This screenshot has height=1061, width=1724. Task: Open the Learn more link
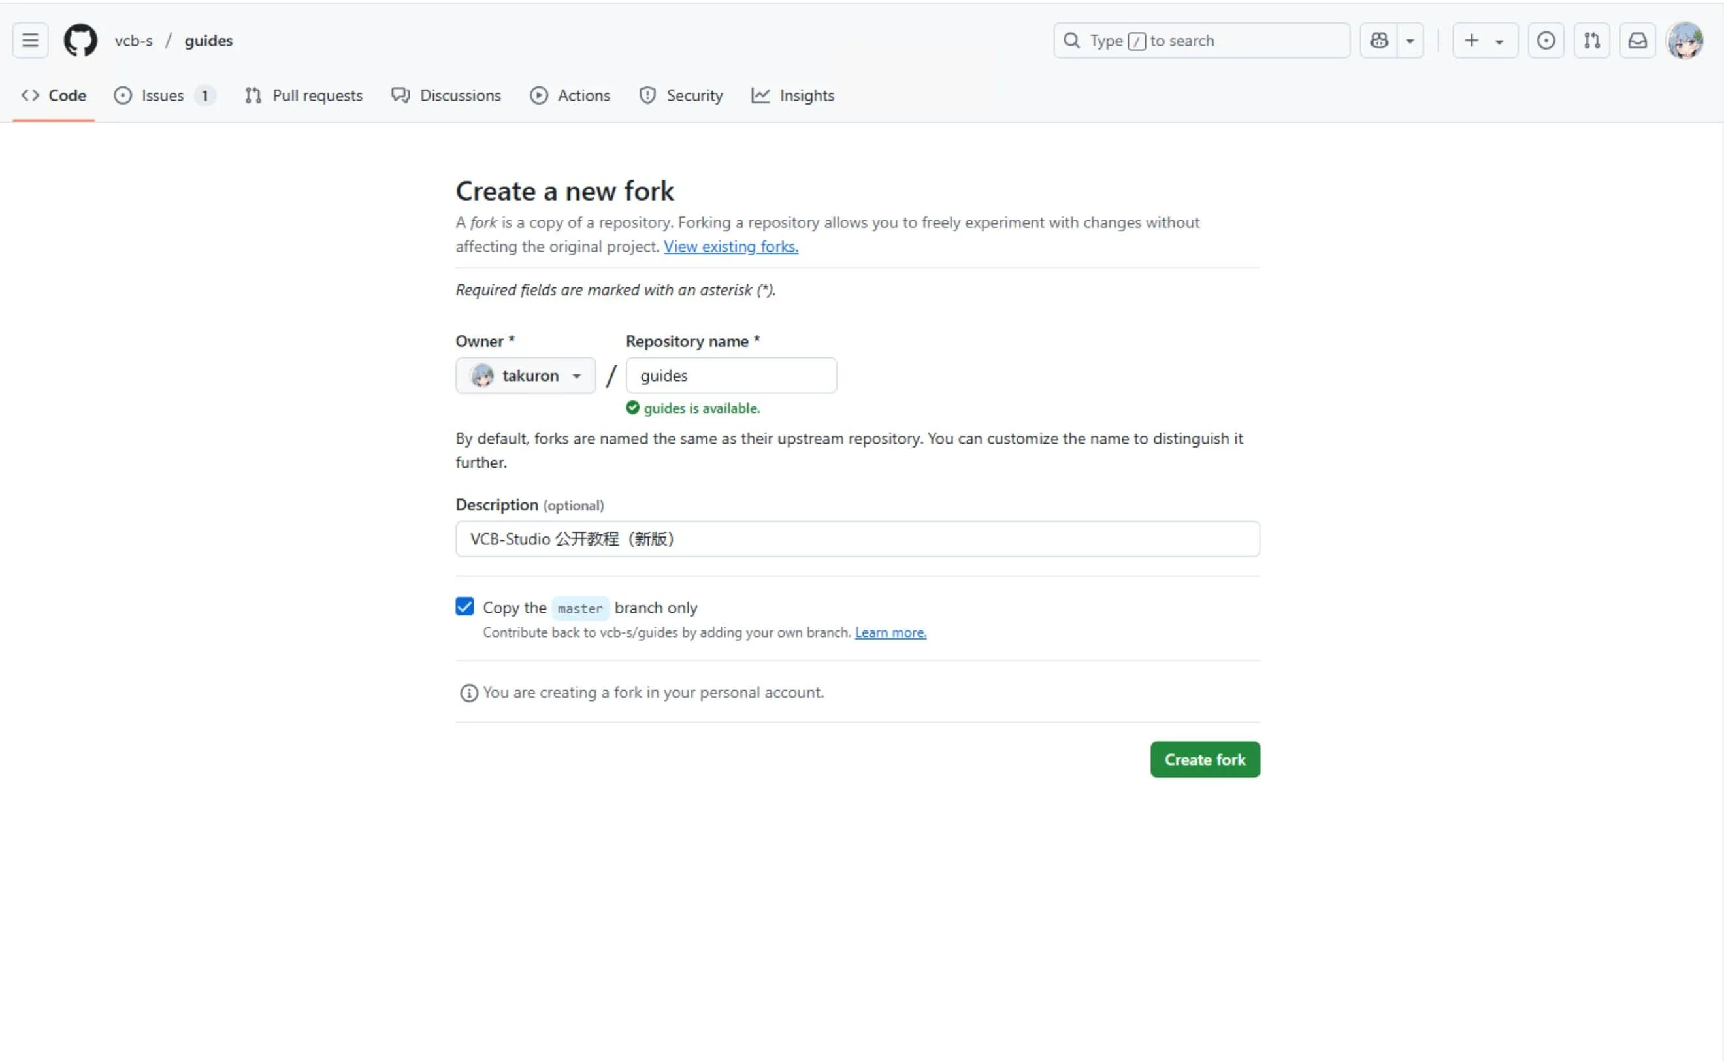coord(890,632)
